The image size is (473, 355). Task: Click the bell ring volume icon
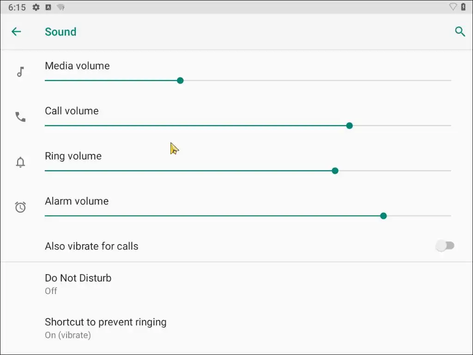tap(20, 162)
